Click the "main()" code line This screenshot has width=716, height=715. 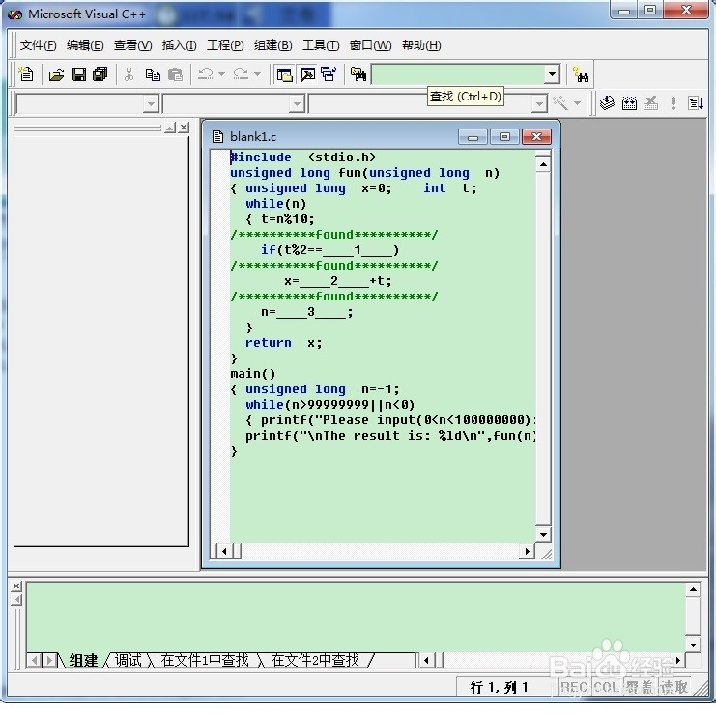[253, 374]
